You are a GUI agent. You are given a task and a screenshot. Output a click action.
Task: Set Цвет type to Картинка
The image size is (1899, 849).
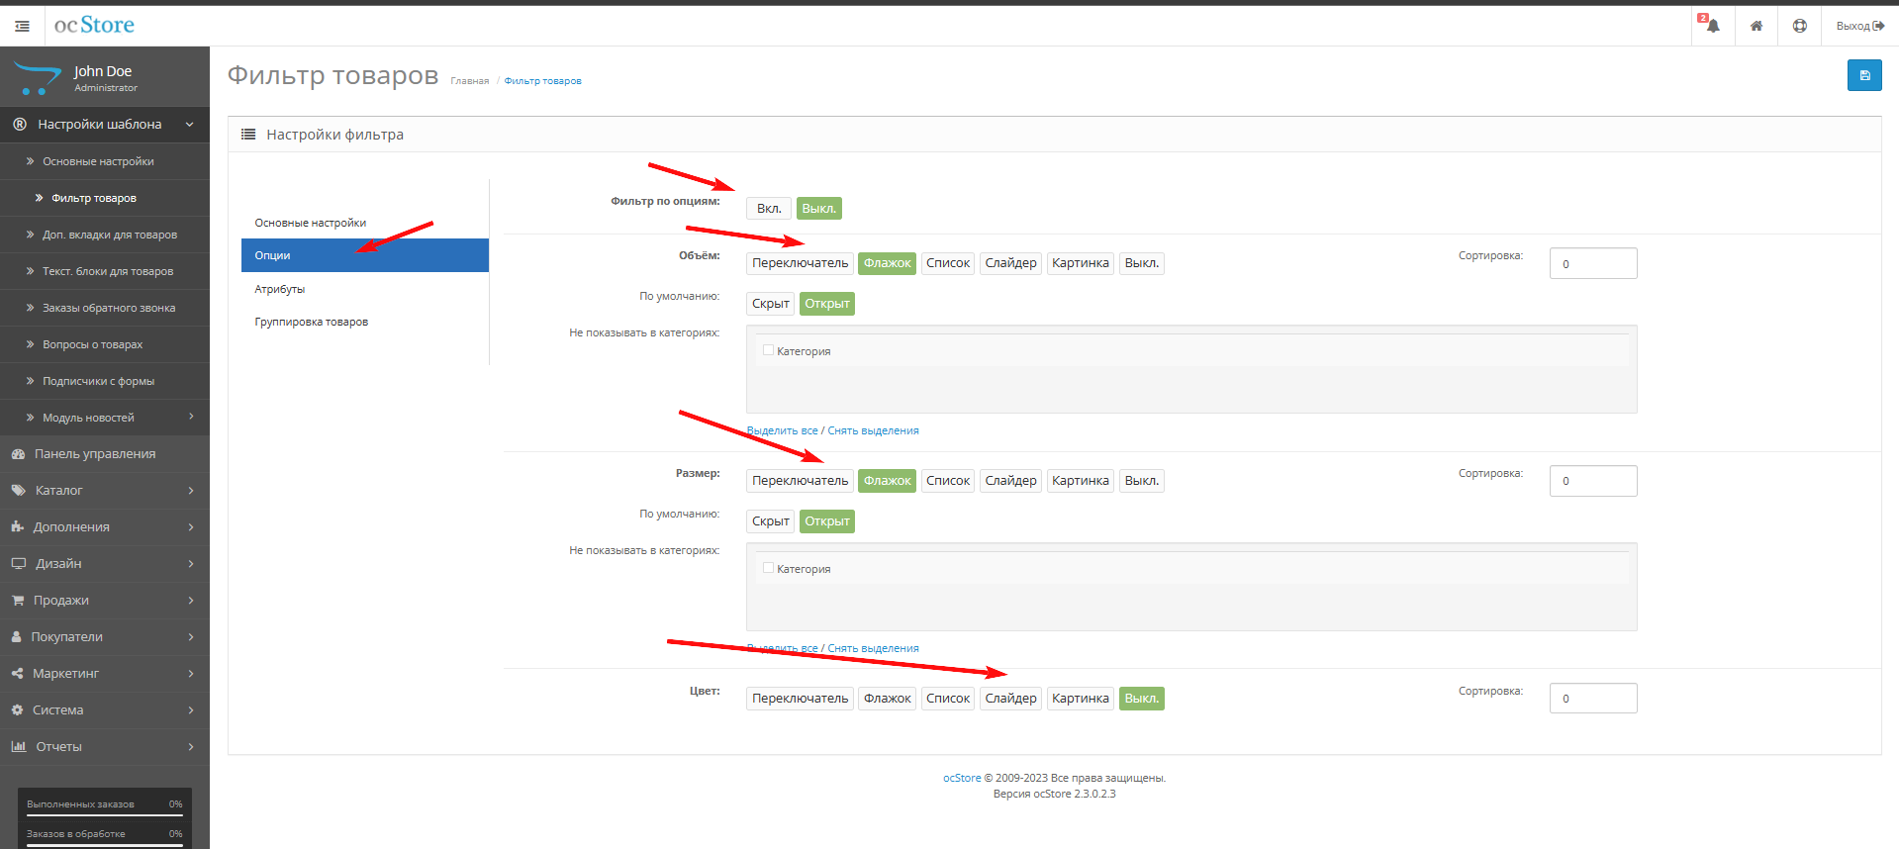pyautogui.click(x=1081, y=699)
